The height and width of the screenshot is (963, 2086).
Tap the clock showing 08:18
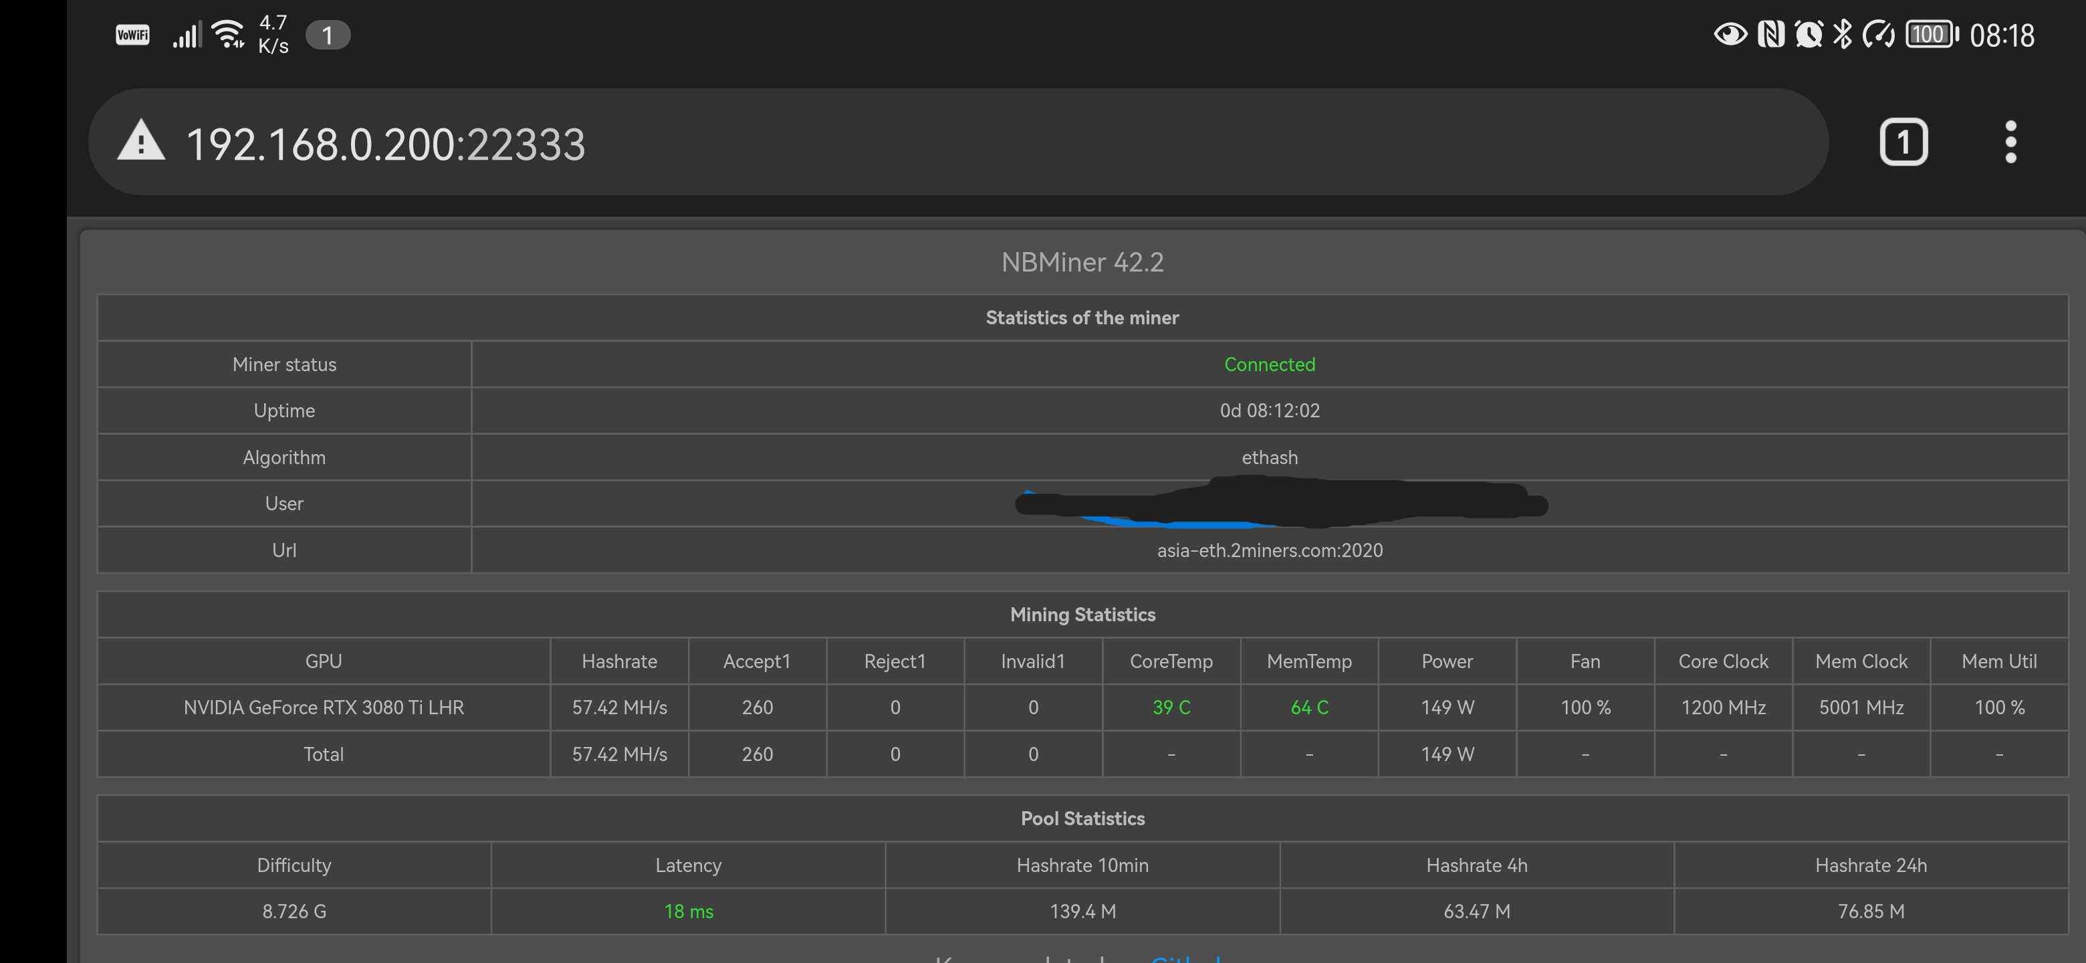(2006, 35)
